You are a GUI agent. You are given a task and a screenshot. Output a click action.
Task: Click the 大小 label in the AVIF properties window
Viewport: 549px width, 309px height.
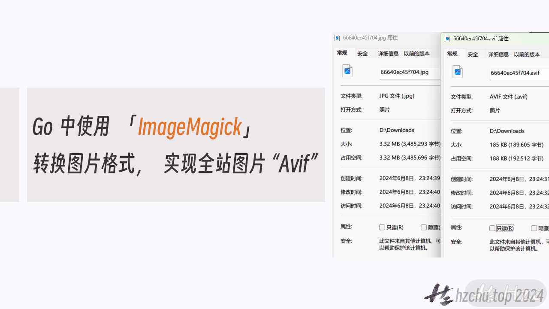click(x=456, y=145)
